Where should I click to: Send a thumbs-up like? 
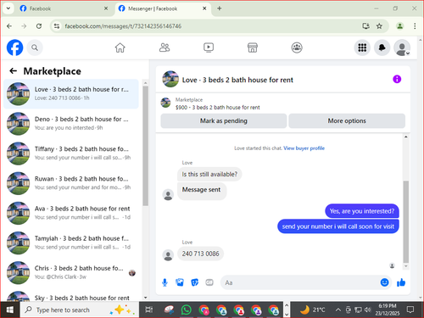401,282
